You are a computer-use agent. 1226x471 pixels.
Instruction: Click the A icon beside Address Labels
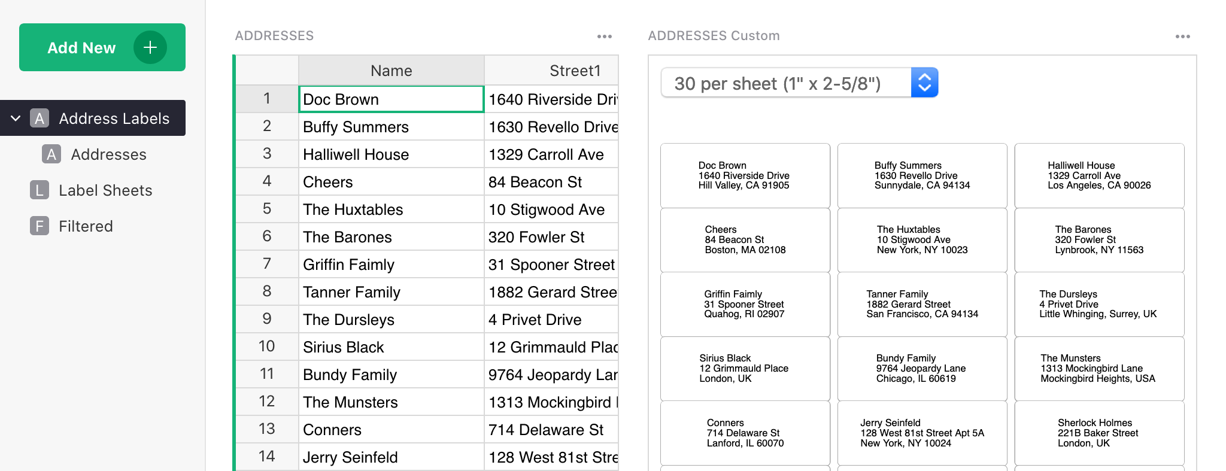(40, 118)
